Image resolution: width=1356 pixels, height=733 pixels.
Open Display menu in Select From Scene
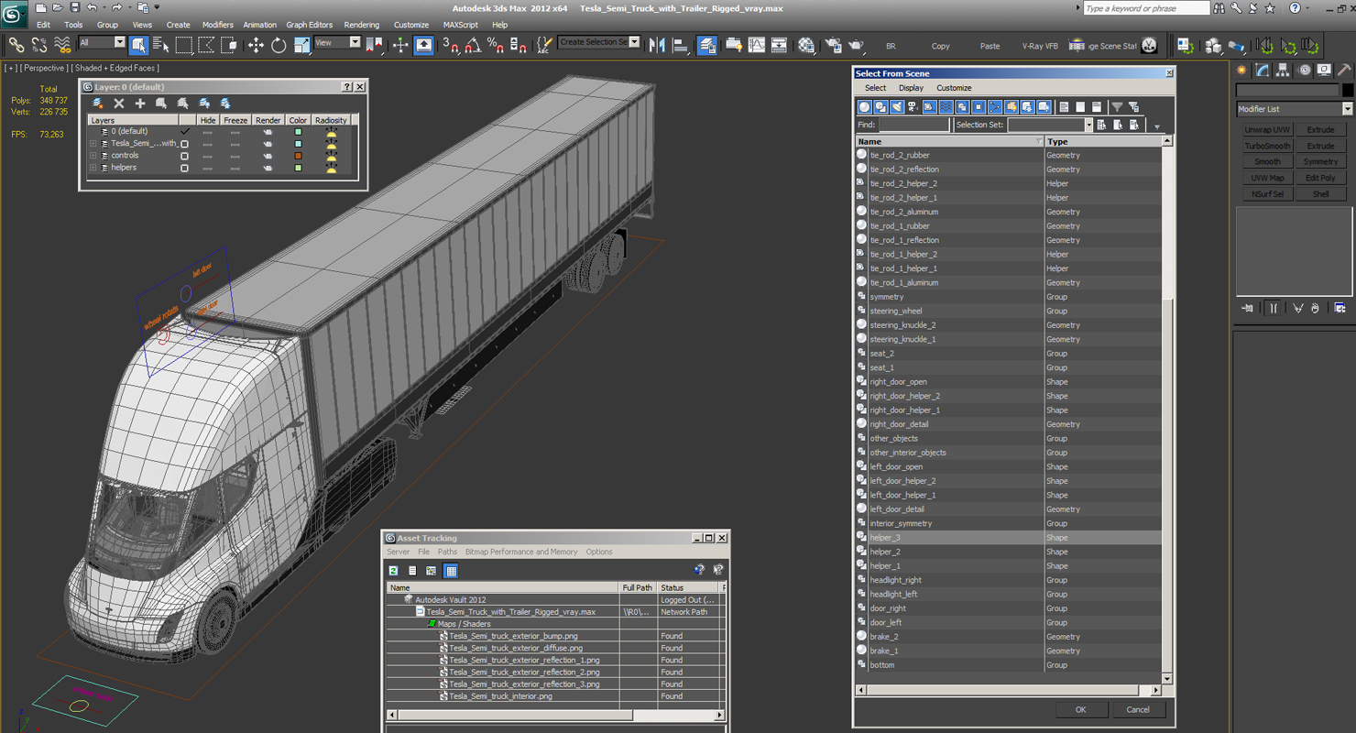tap(911, 88)
